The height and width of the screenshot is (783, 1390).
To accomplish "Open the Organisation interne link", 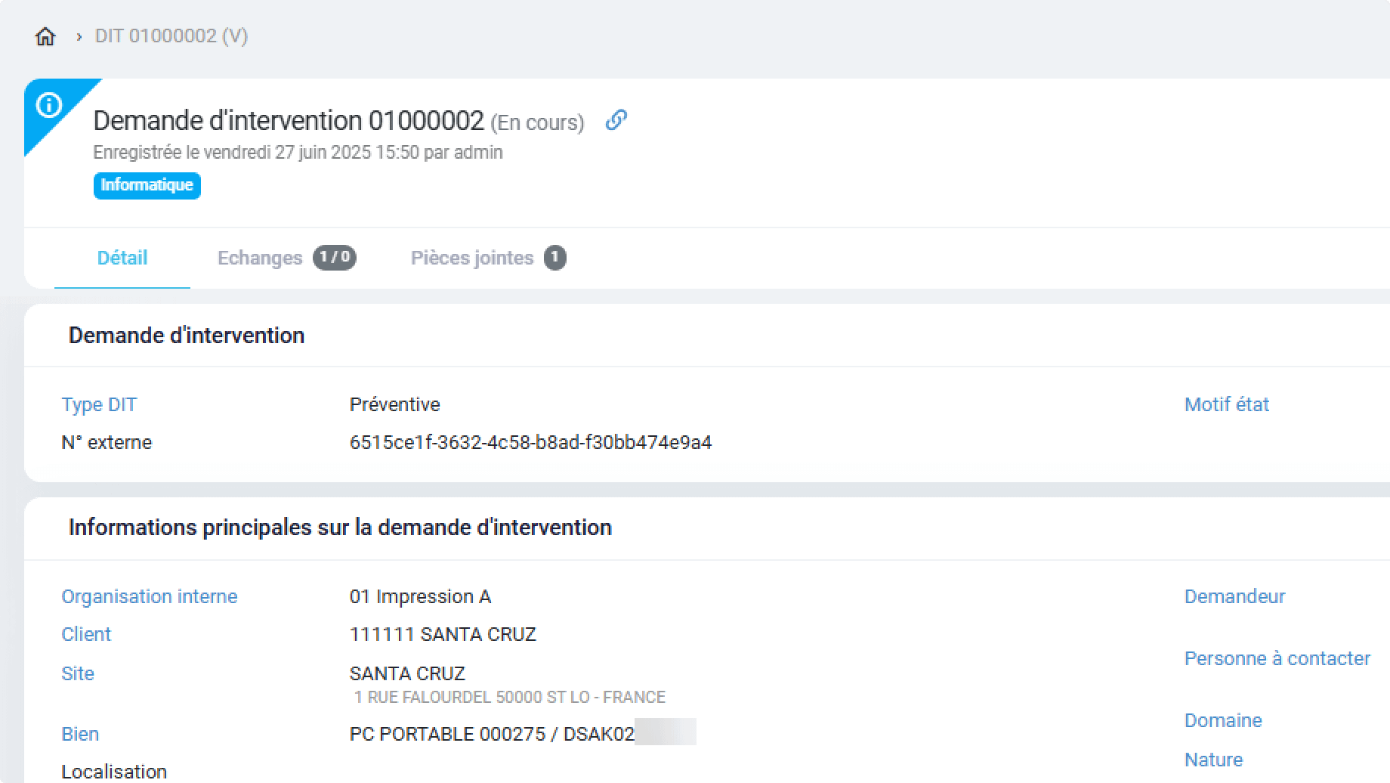I will (x=150, y=597).
